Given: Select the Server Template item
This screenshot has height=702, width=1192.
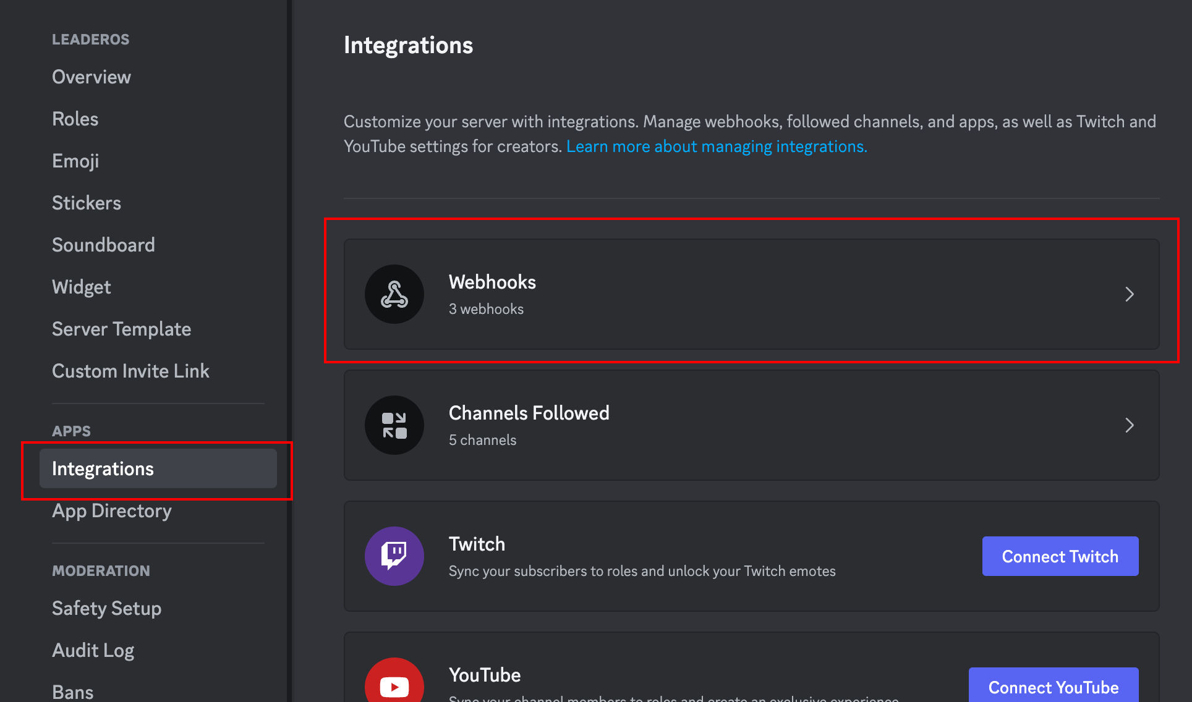Looking at the screenshot, I should (x=121, y=329).
